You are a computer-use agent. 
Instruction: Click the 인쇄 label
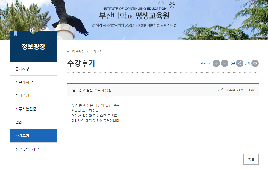coord(247,63)
